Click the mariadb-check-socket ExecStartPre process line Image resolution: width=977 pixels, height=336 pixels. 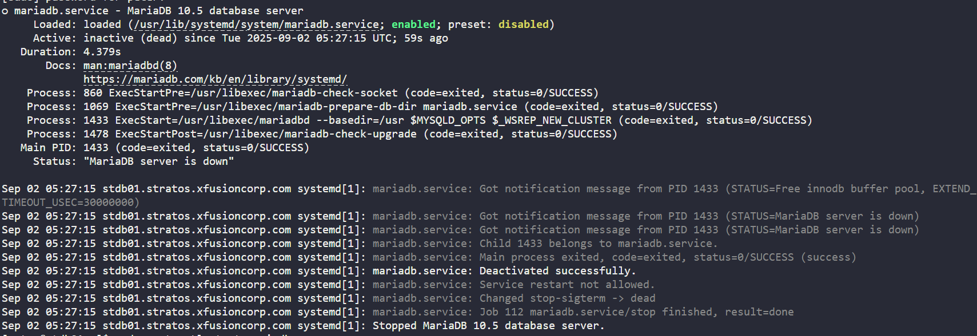pyautogui.click(x=340, y=93)
